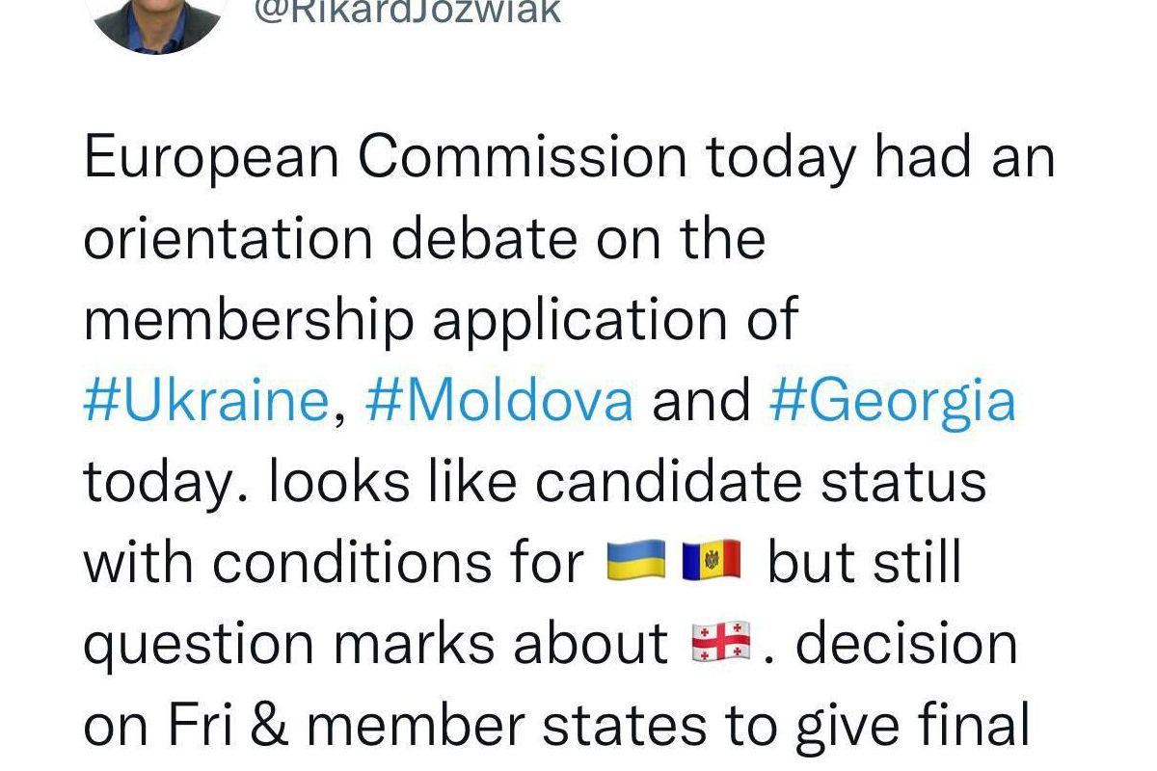Open the @RikardJozwiak handle
The height and width of the screenshot is (771, 1157).
tap(406, 13)
